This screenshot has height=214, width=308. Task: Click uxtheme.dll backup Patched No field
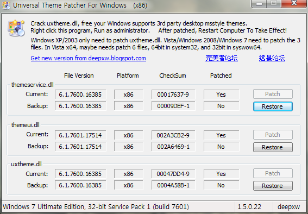coord(222,185)
